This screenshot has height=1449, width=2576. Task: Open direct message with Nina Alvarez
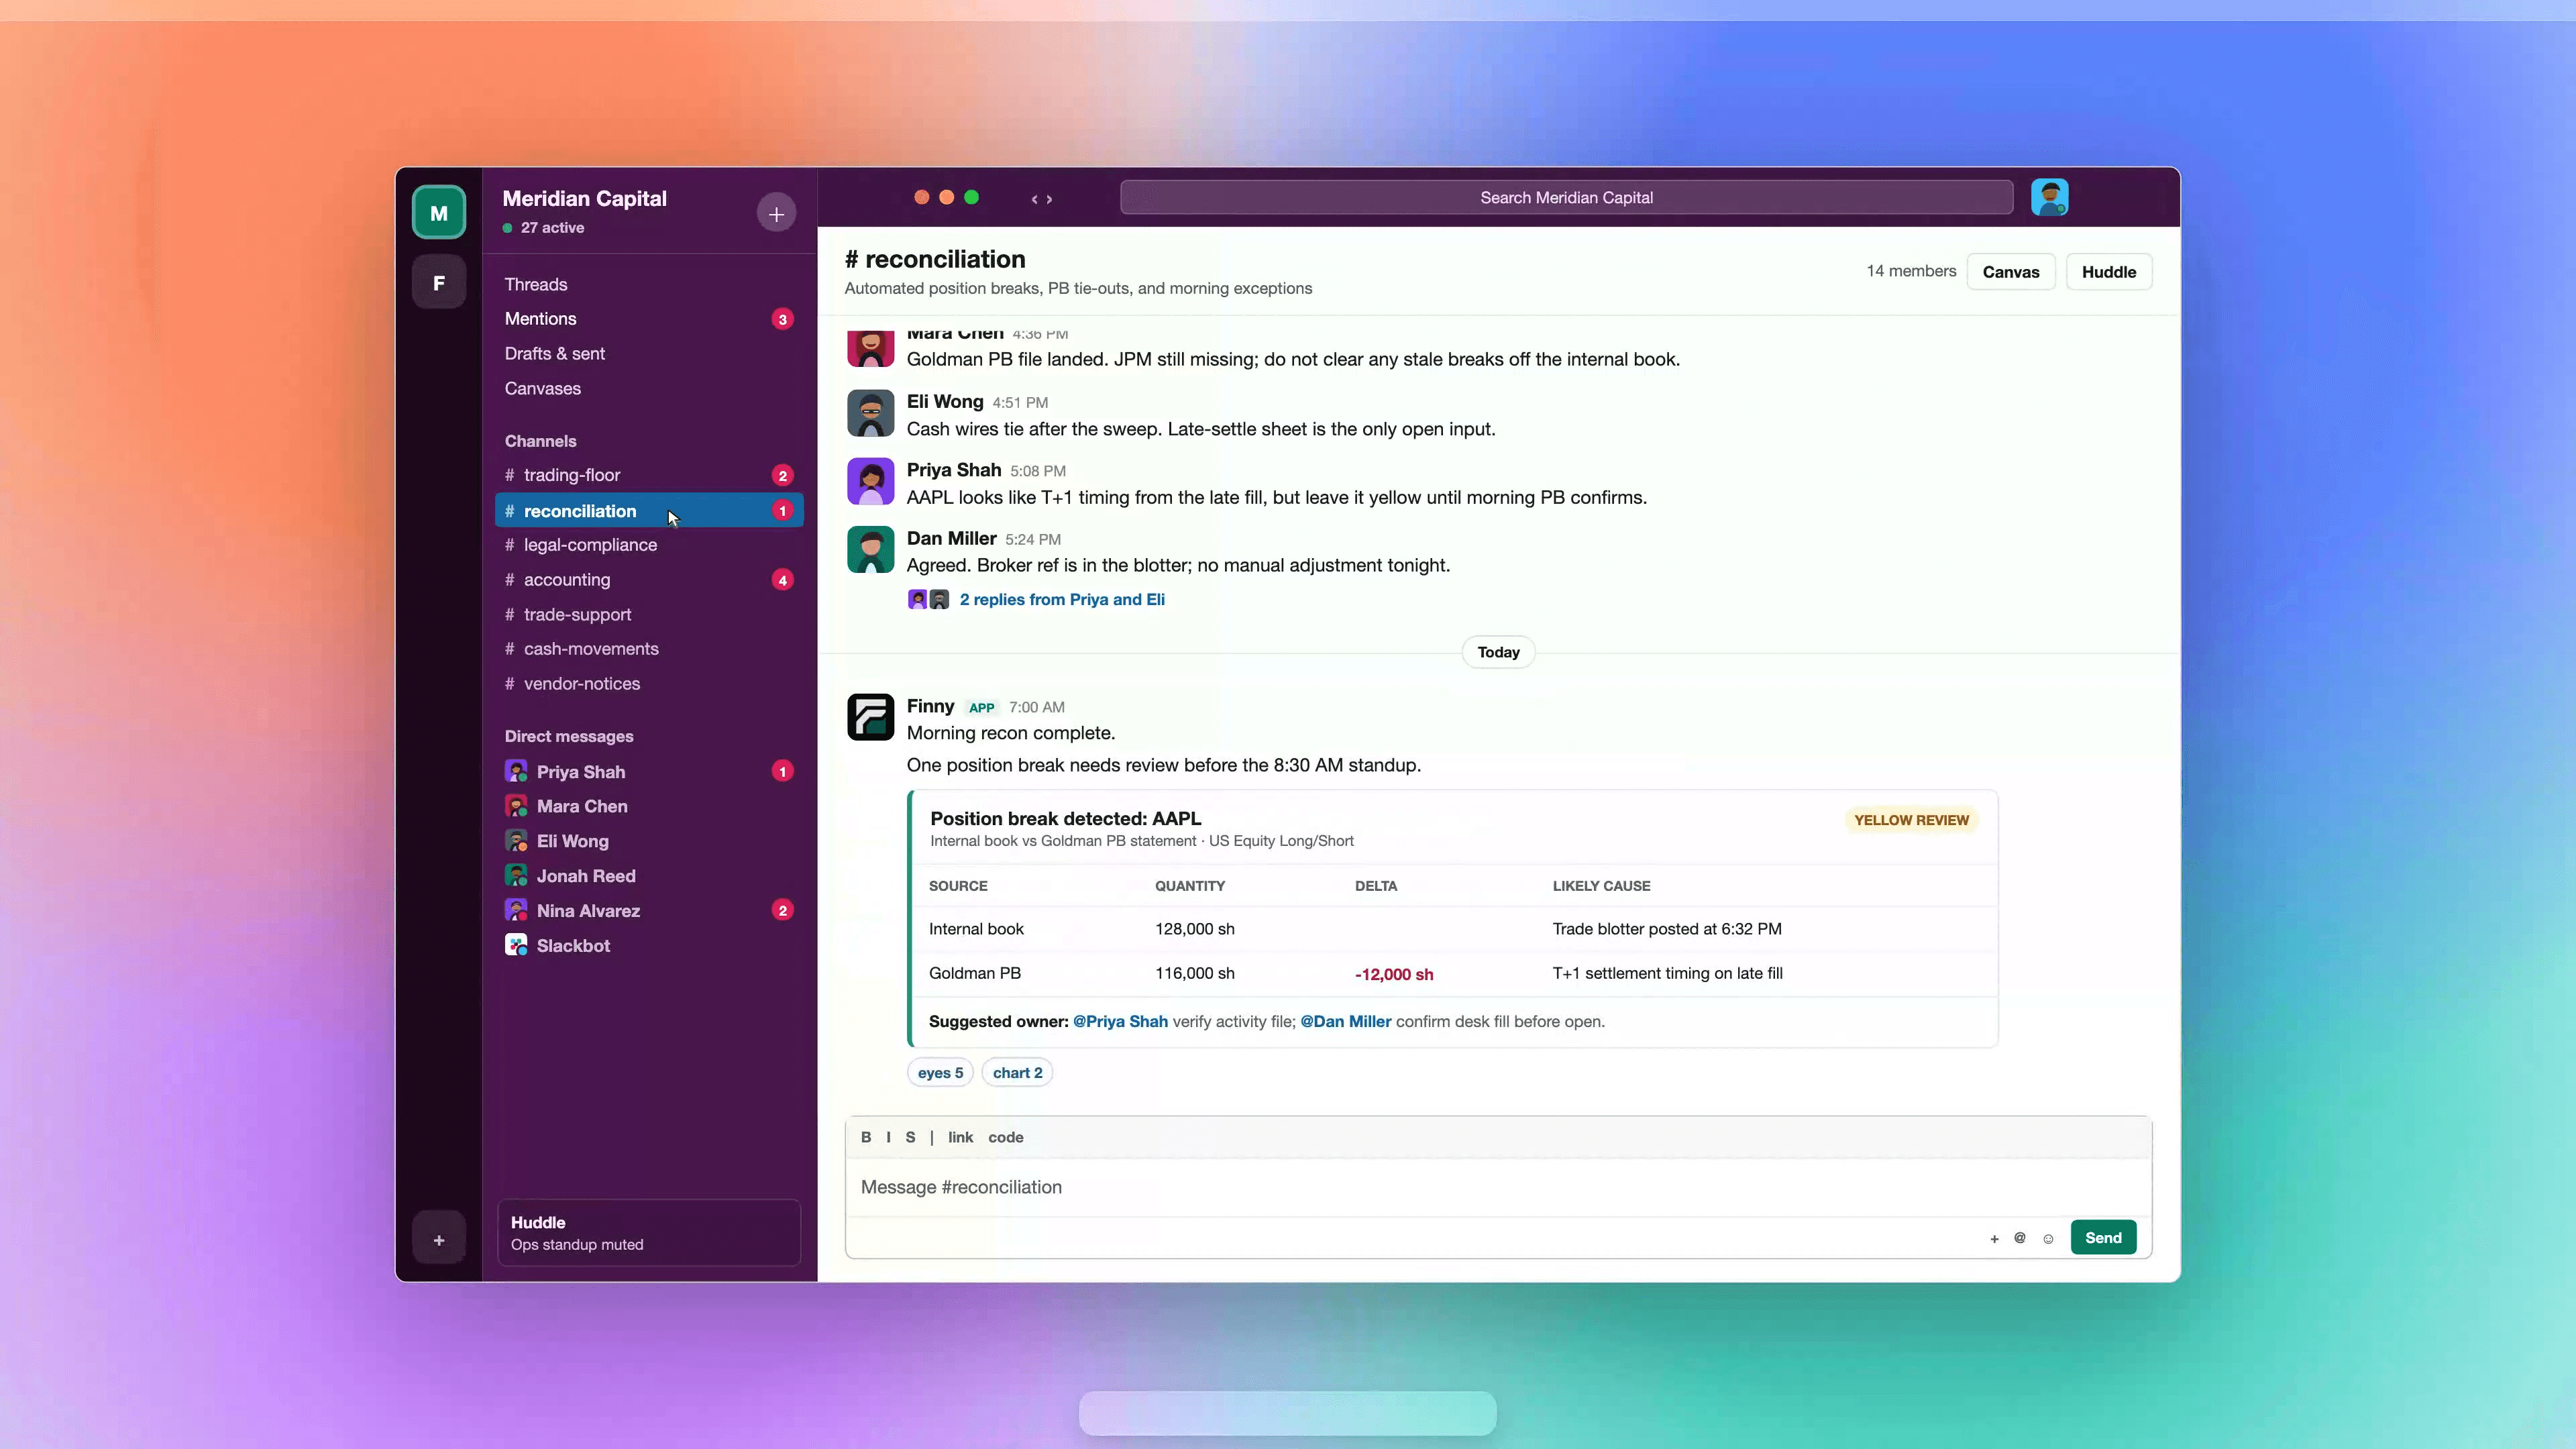point(649,910)
